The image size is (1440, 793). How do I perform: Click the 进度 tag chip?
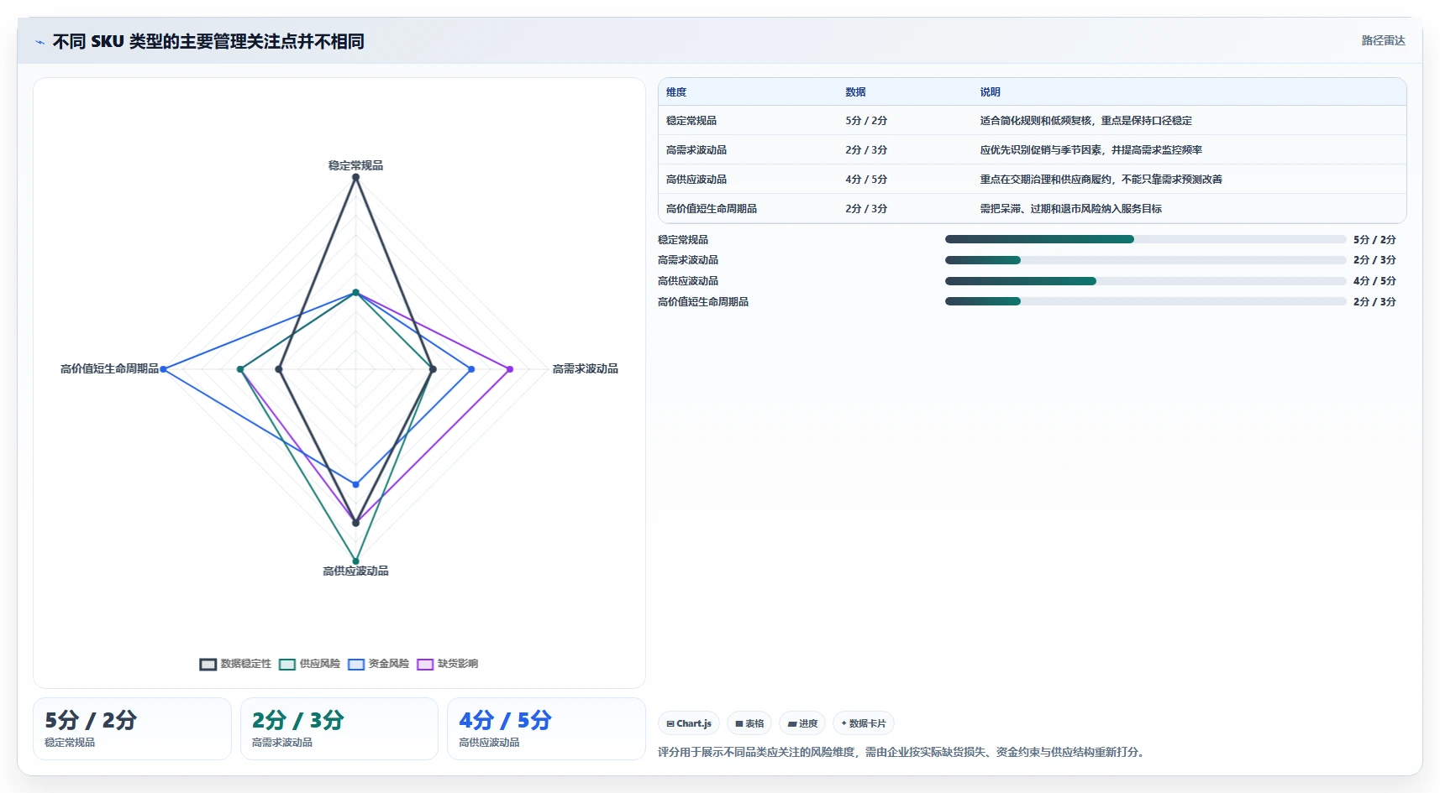802,723
